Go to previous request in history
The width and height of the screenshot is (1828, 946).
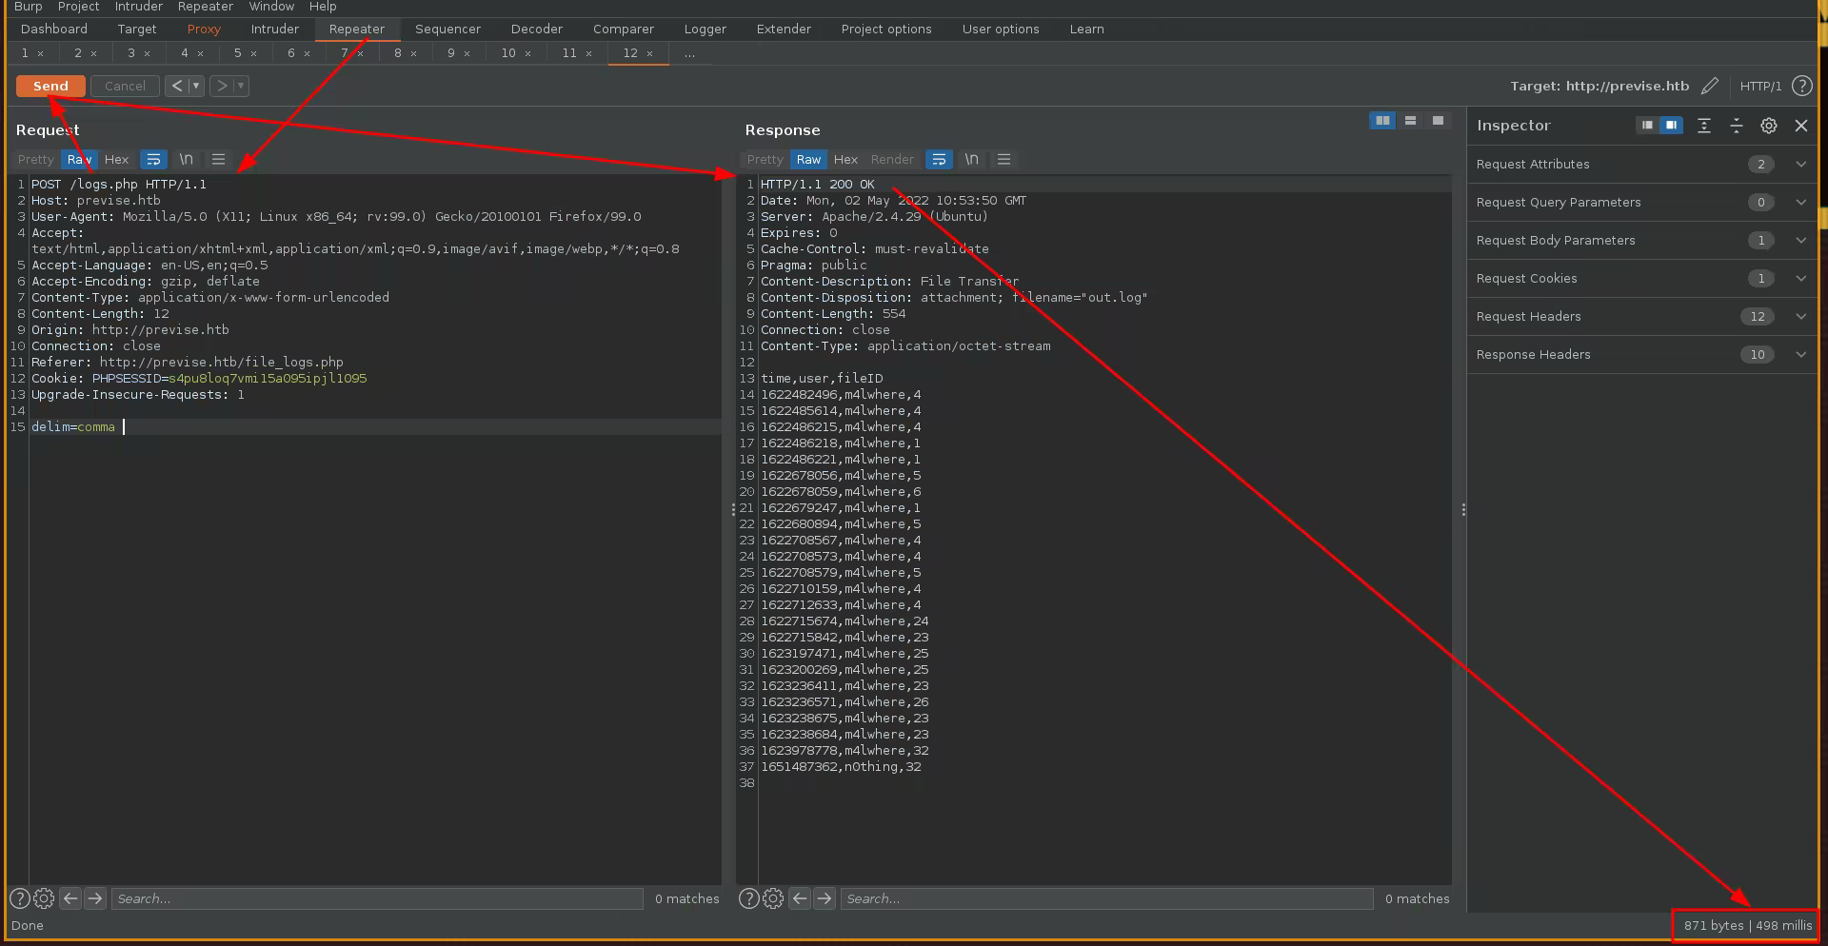pyautogui.click(x=177, y=86)
